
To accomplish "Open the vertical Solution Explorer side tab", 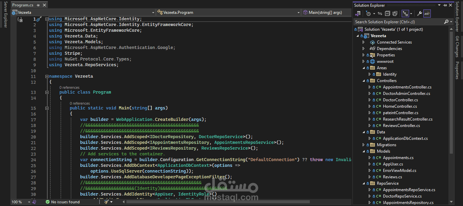I will 457,17.
